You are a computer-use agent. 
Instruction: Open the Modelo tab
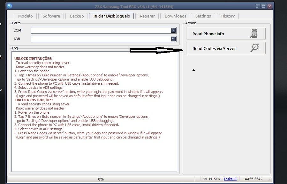tap(25, 16)
